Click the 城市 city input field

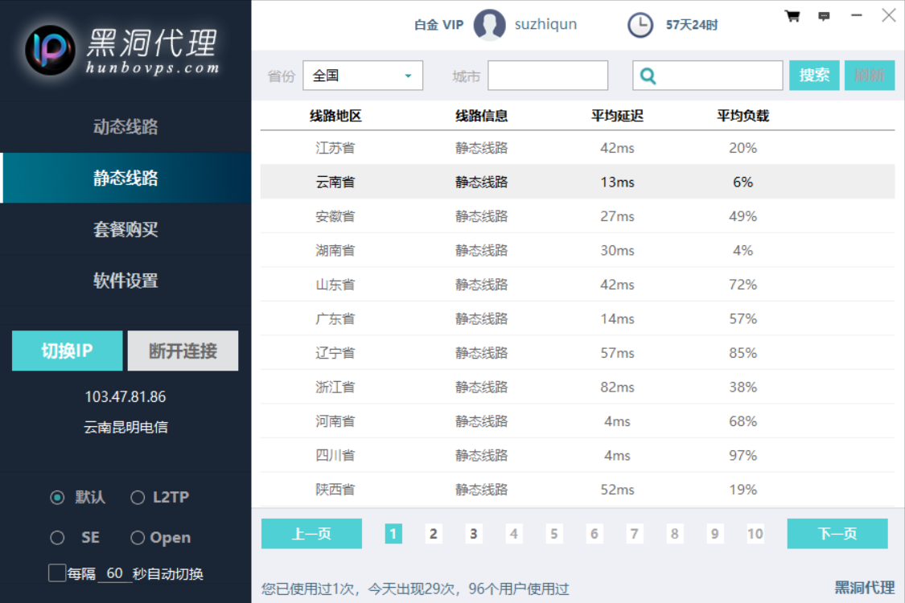(548, 76)
